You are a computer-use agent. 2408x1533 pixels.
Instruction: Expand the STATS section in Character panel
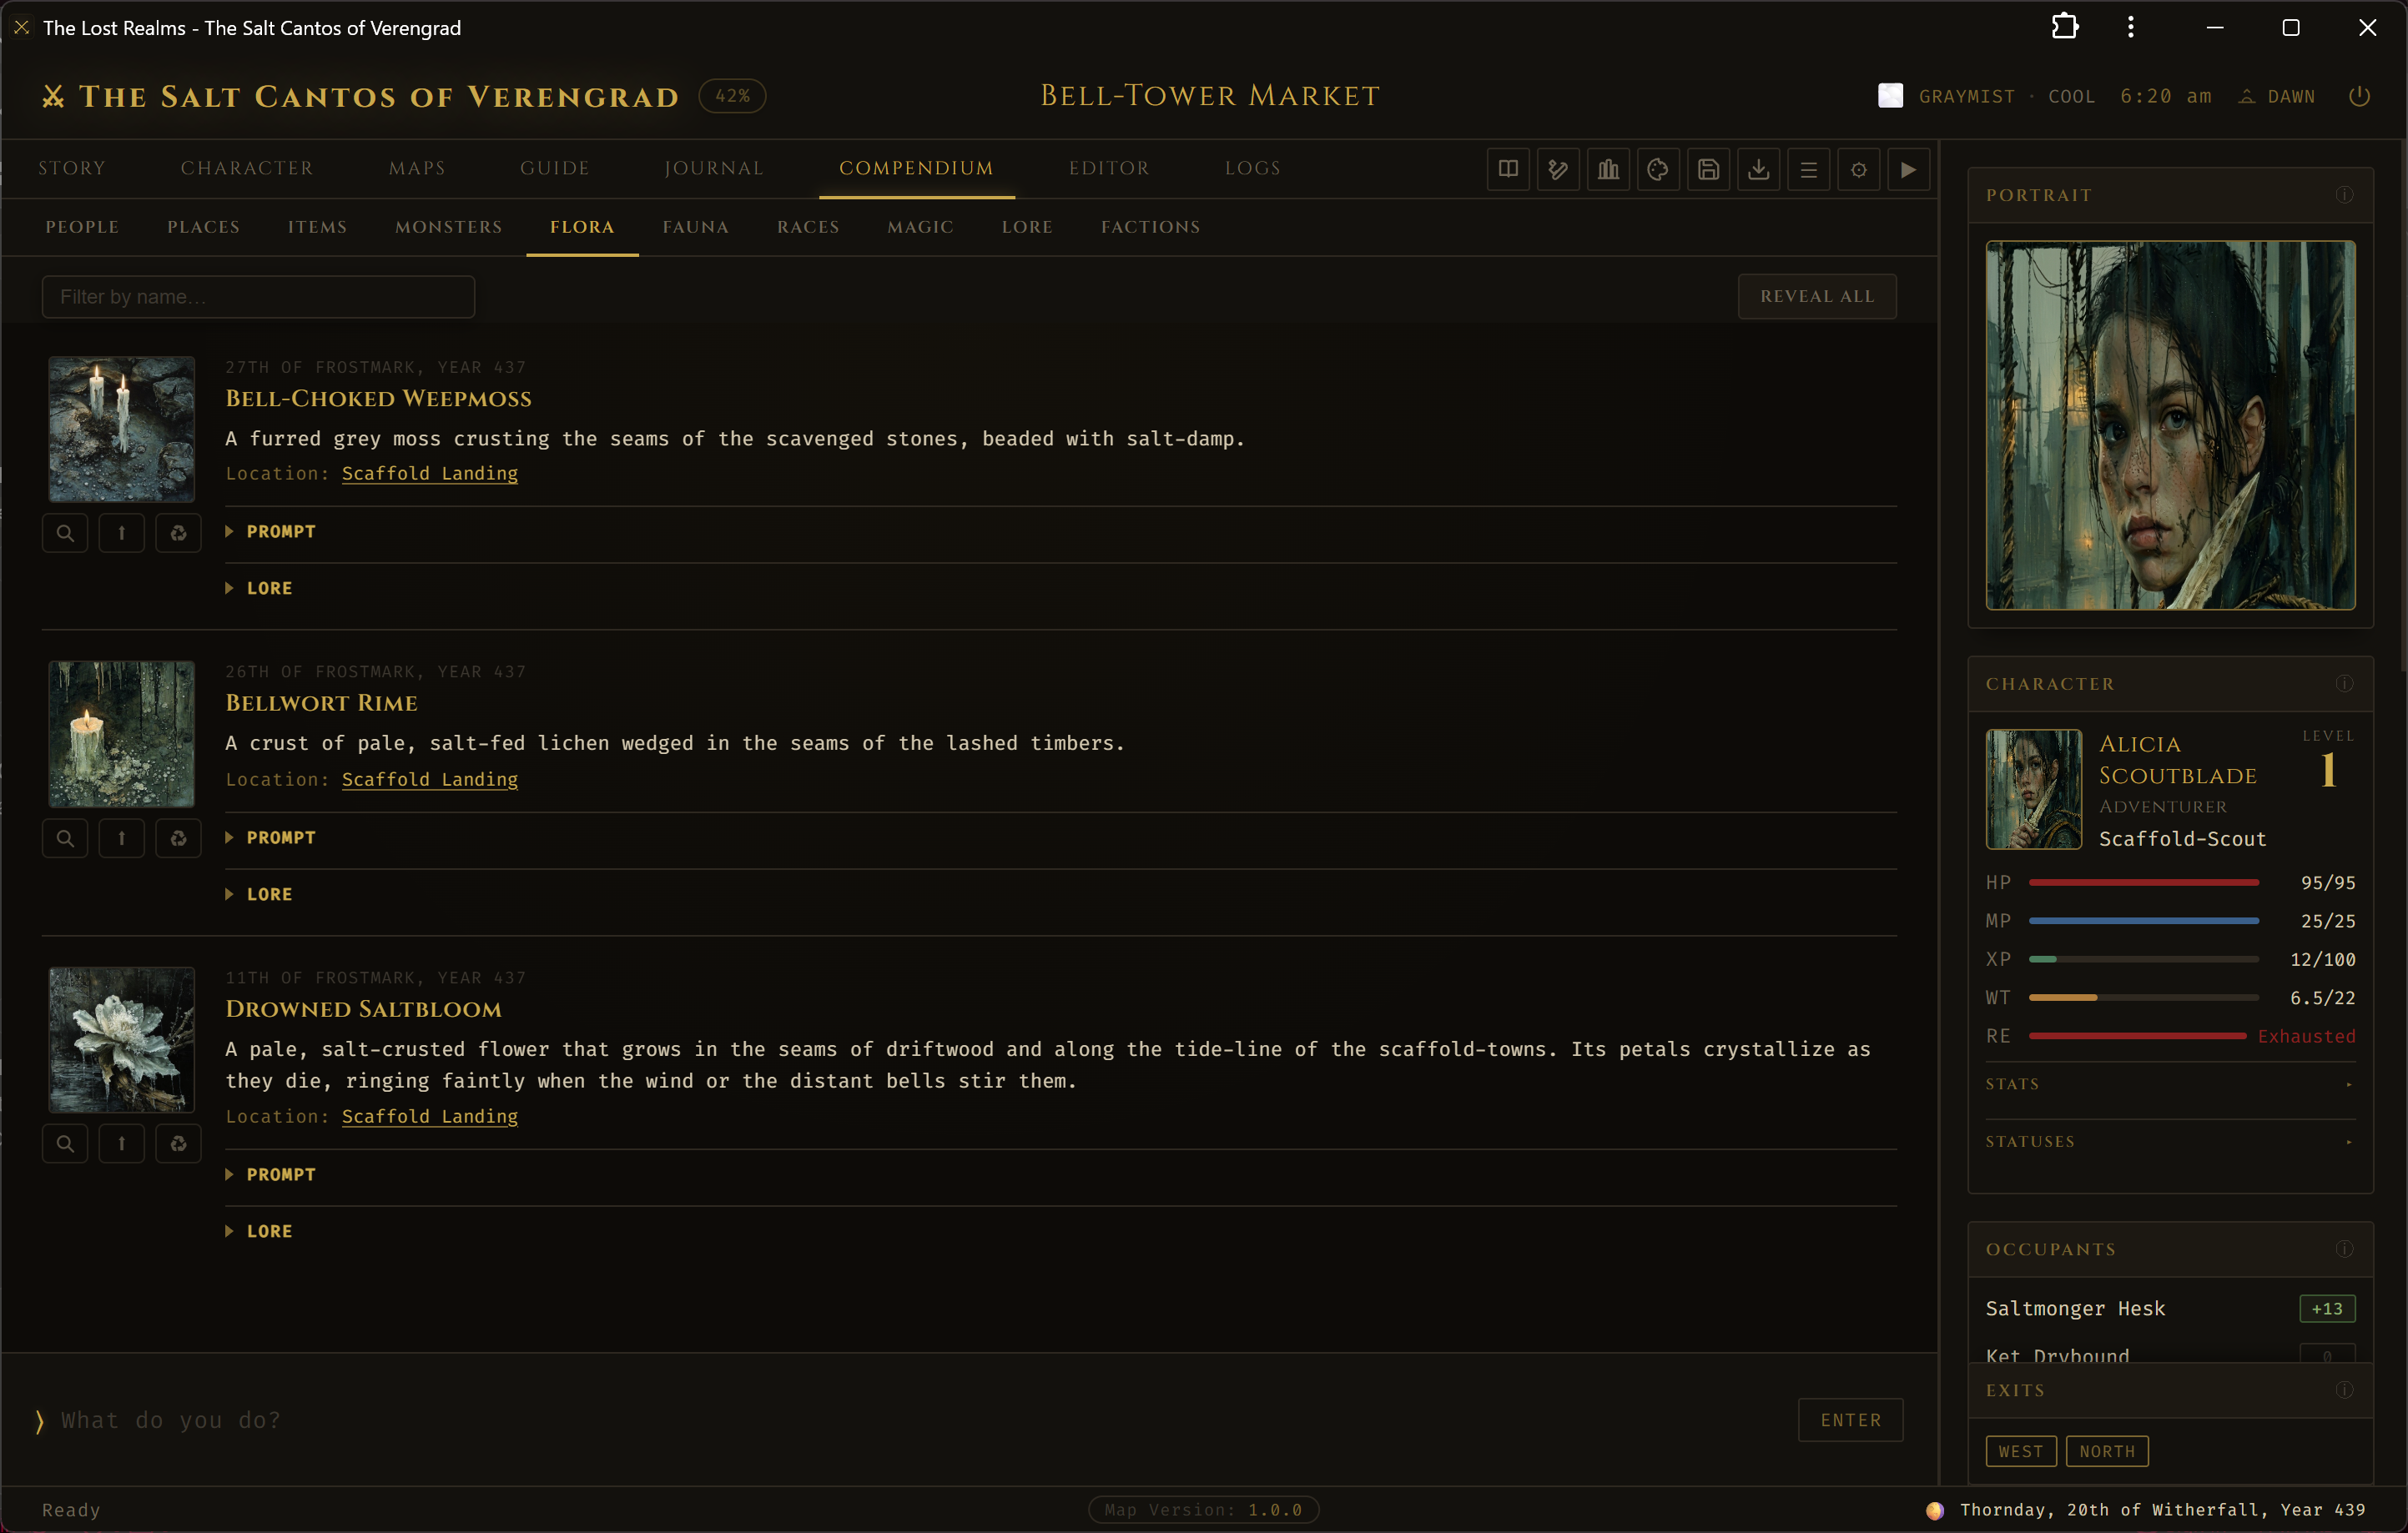(2170, 1084)
